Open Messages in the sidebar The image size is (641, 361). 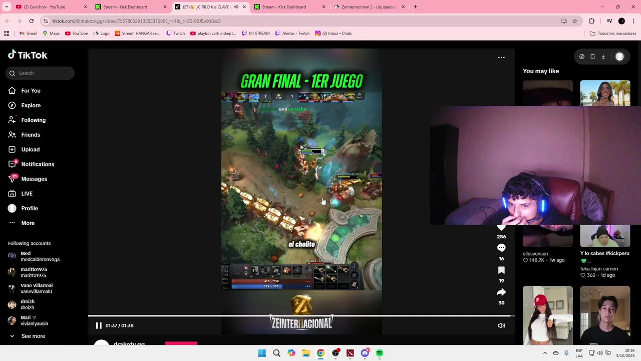(28, 179)
